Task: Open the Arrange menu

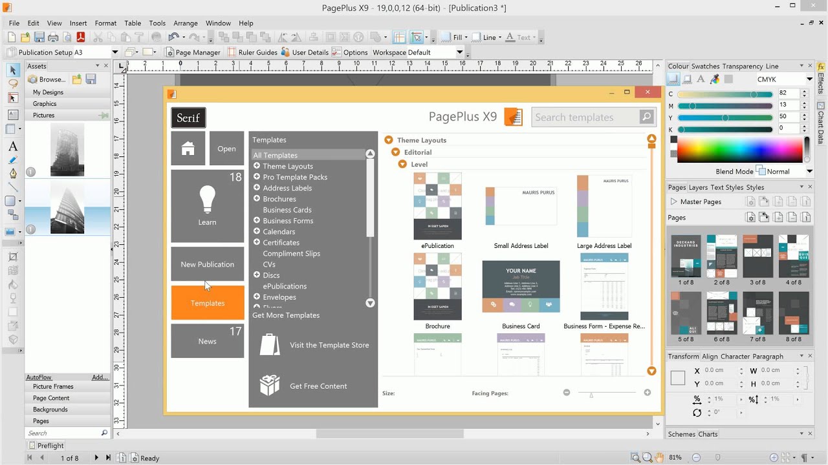Action: [x=186, y=23]
